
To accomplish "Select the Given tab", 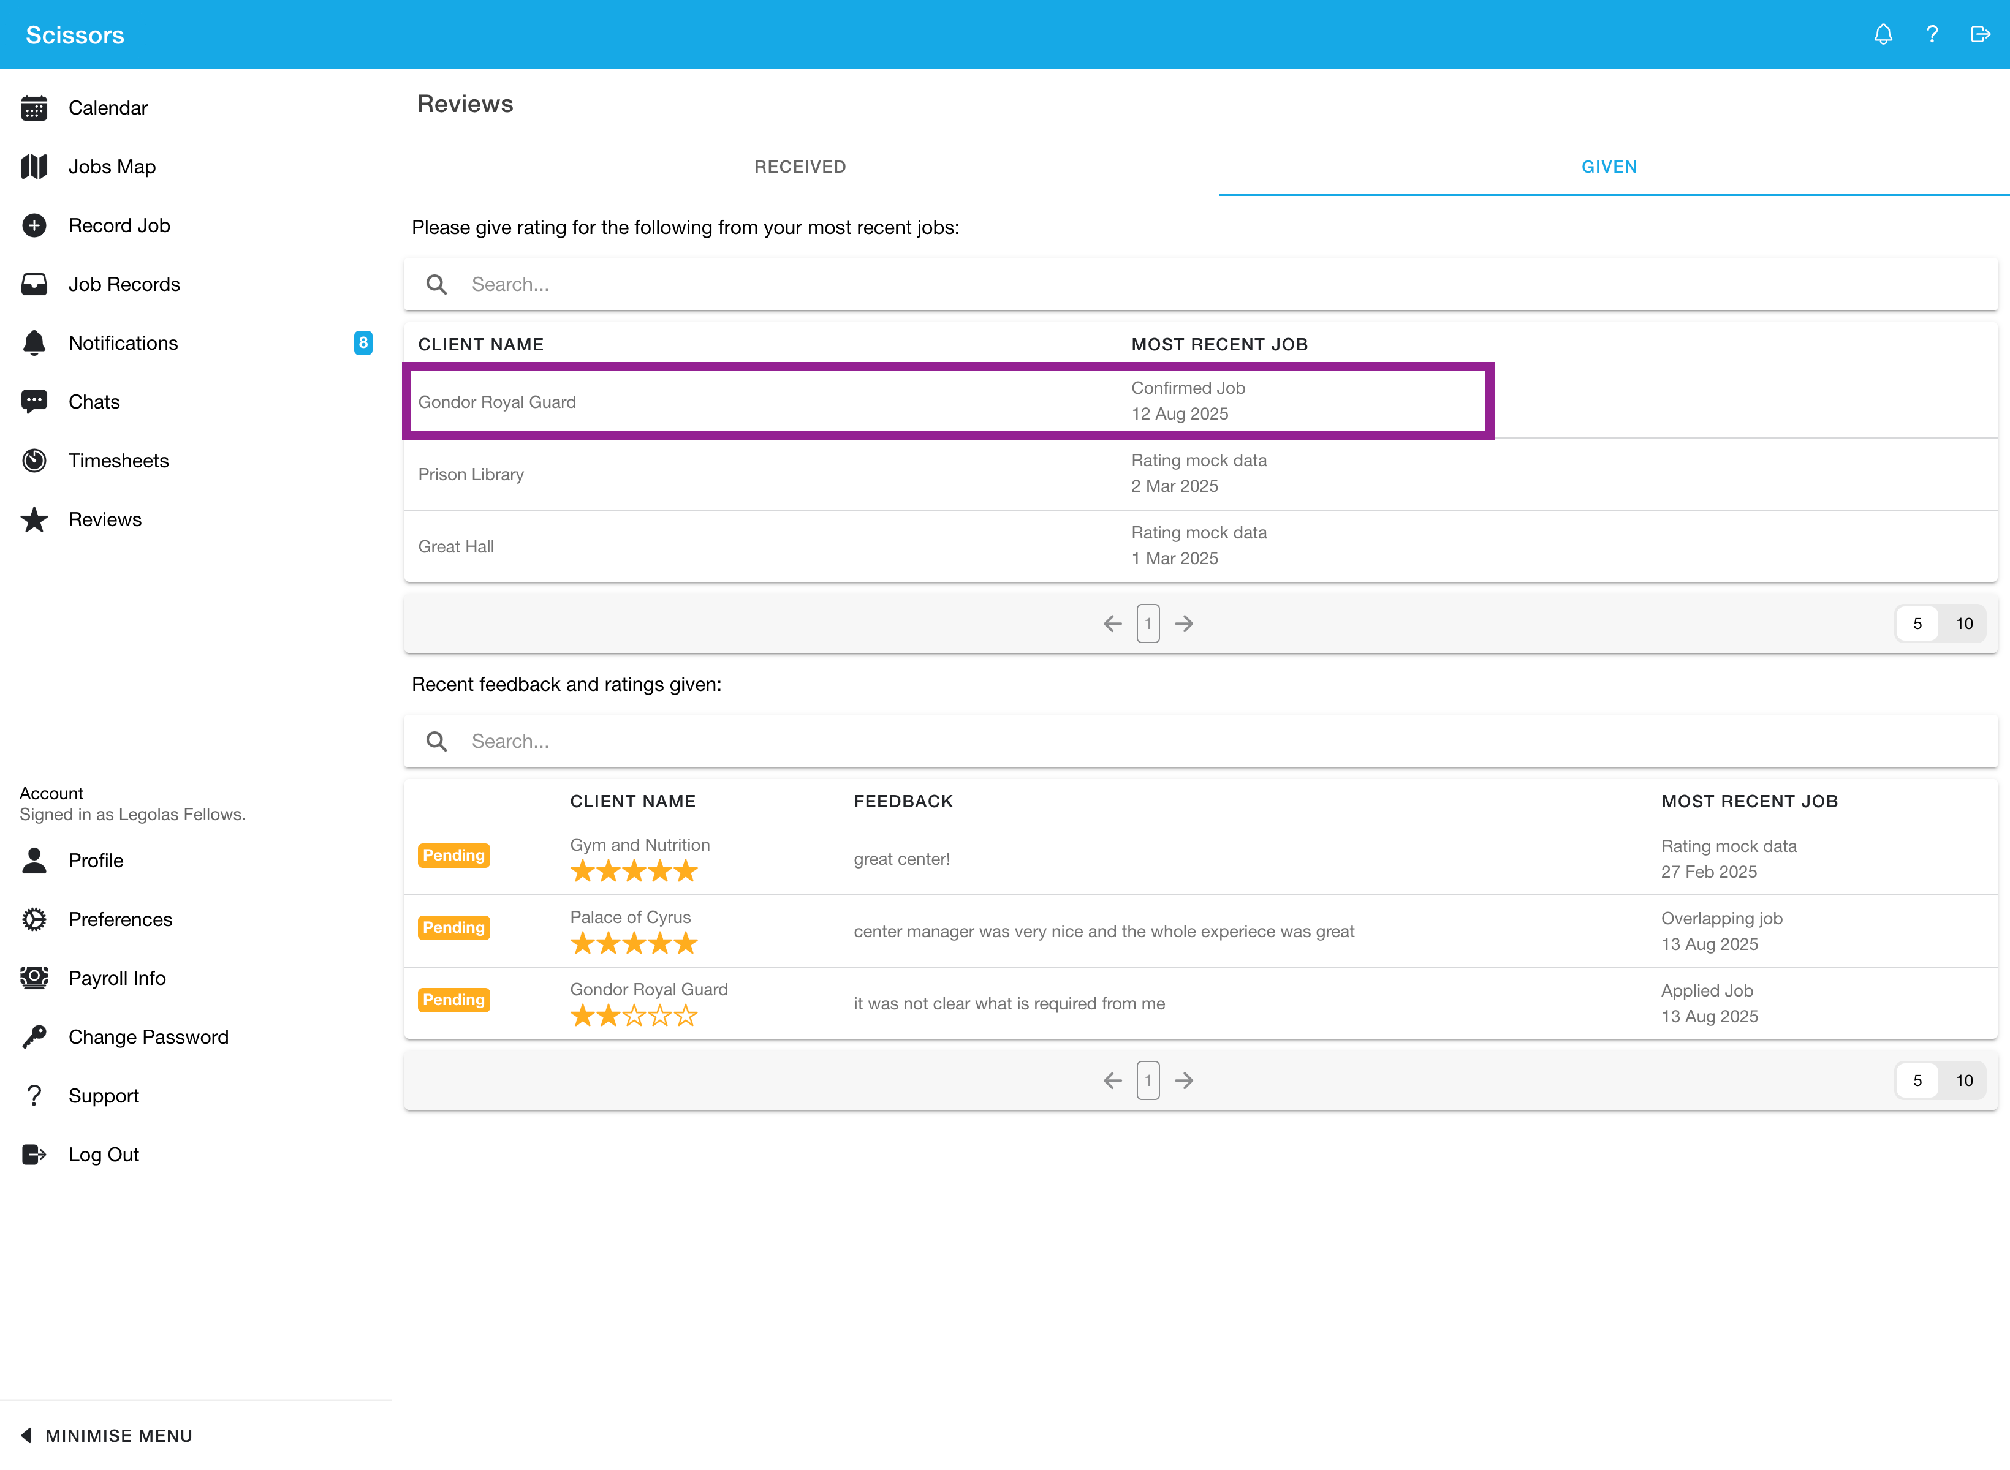I will [x=1609, y=167].
